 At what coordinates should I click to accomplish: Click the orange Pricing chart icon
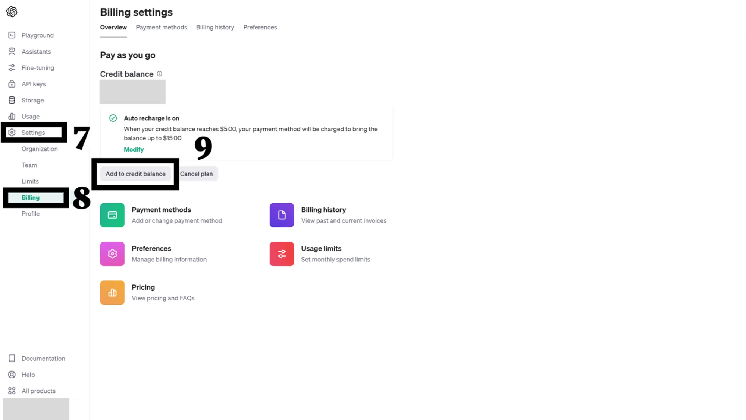112,293
